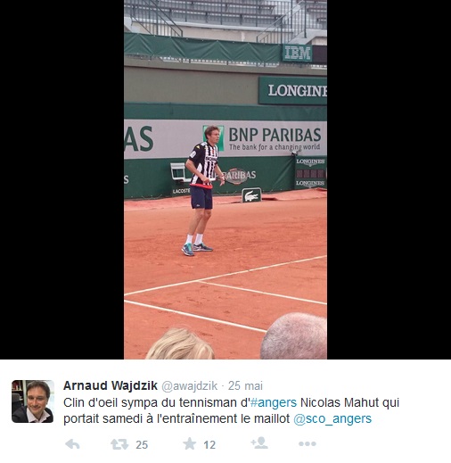
Task: Favorite the tweet with the star icon
Action: point(189,443)
